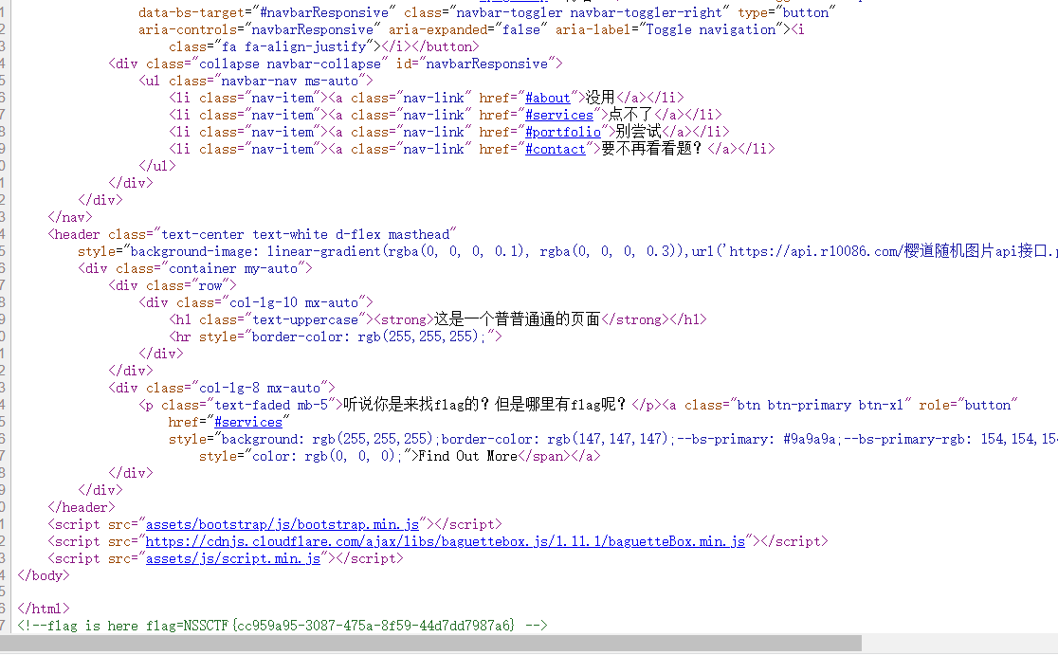
Task: Click the horizontal scrollbar thumb
Action: 430,643
